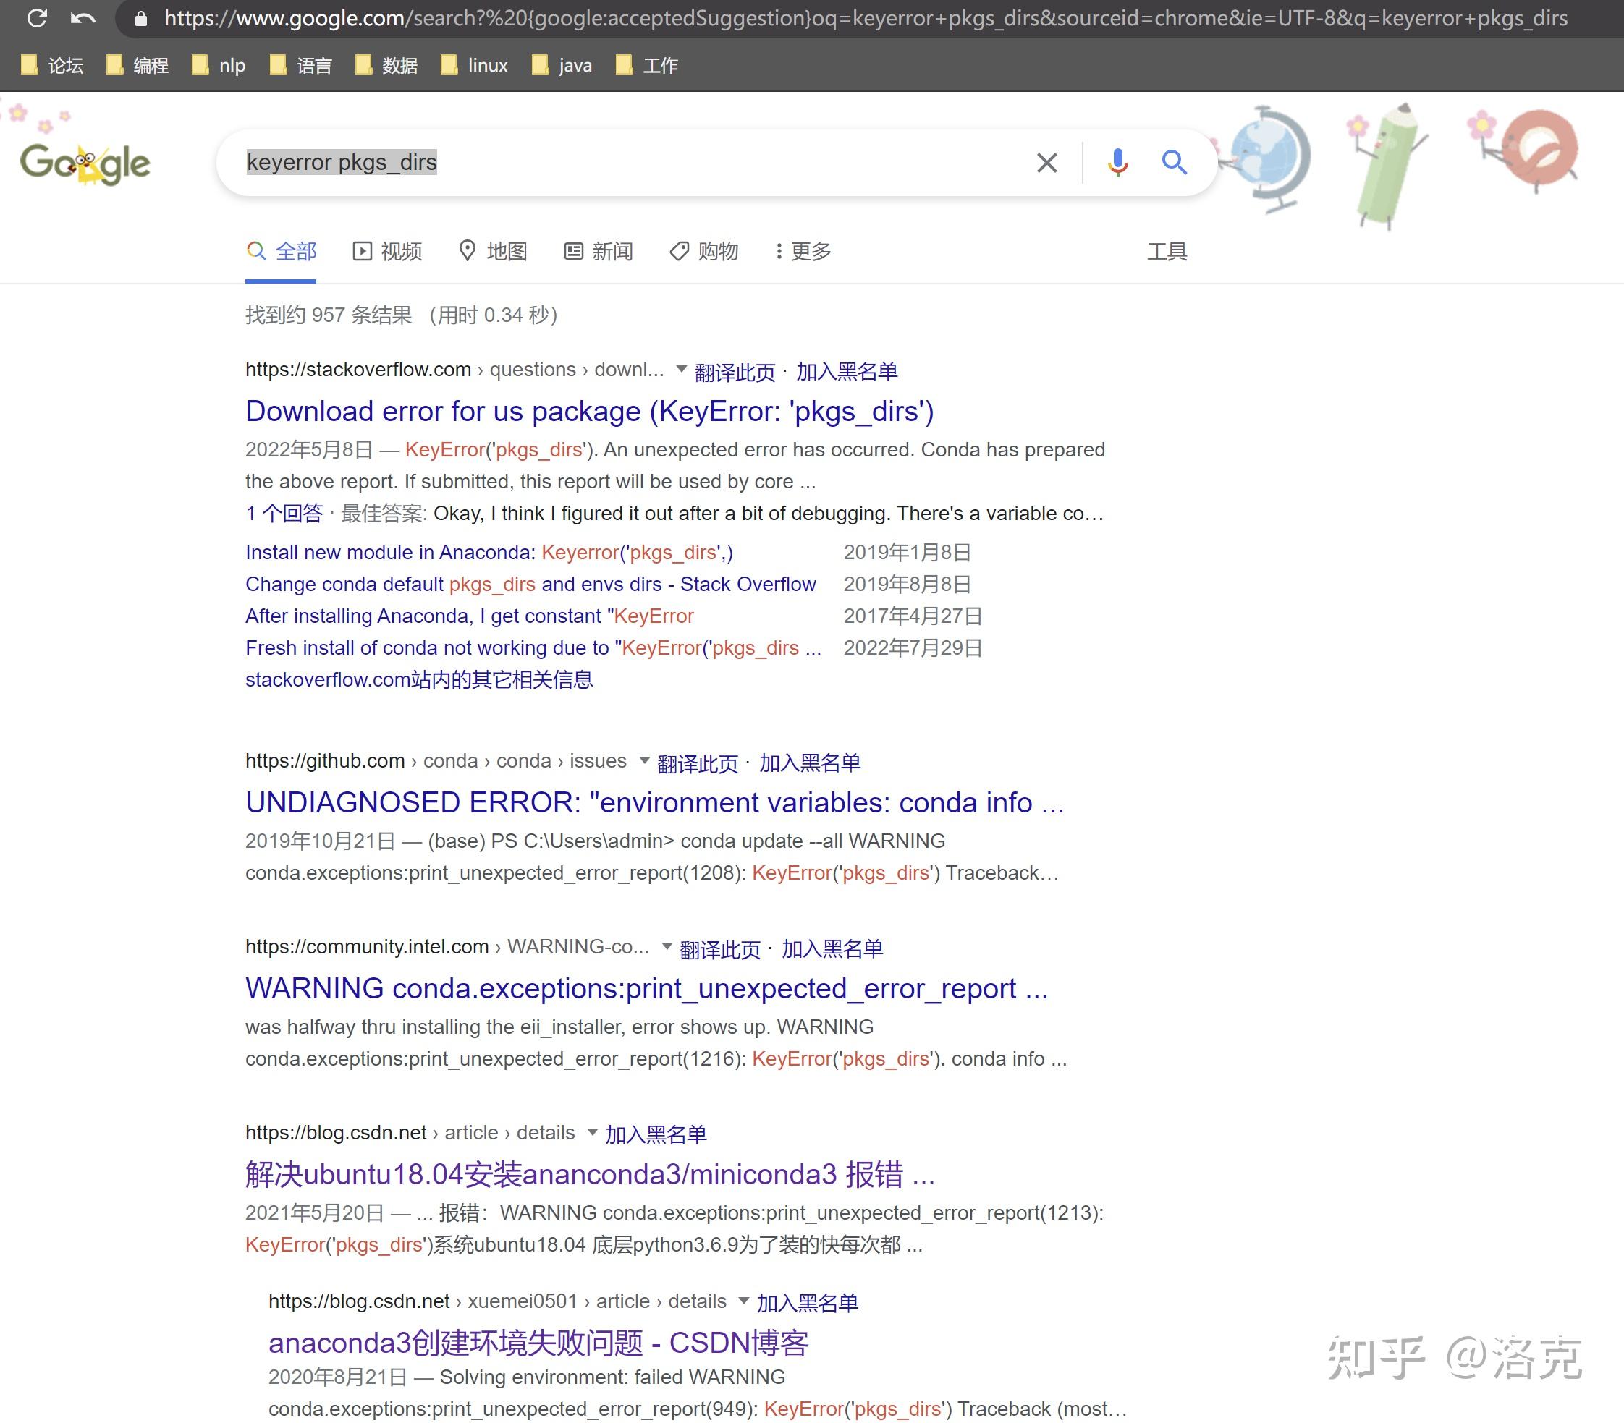The image size is (1624, 1423).
Task: Open the 语言 bookmark folder
Action: tap(300, 65)
